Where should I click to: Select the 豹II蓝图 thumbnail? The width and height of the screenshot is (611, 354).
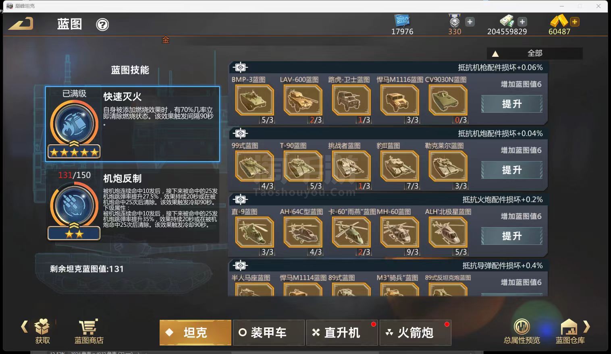pos(399,166)
